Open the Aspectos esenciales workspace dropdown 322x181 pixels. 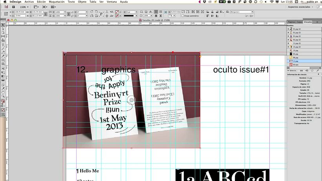300,7
